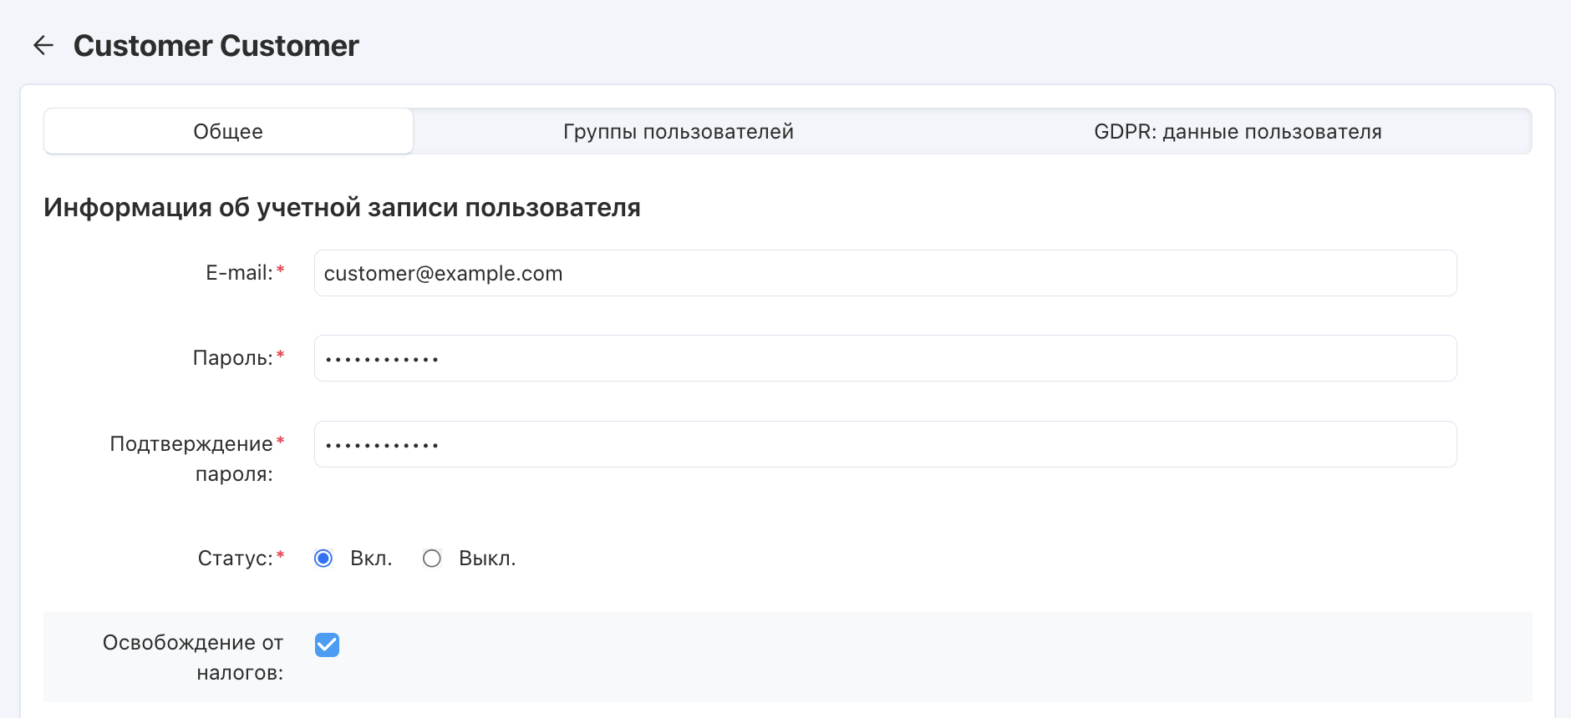Click into the E-mail input field
Screen dimensions: 1571x718
point(884,273)
